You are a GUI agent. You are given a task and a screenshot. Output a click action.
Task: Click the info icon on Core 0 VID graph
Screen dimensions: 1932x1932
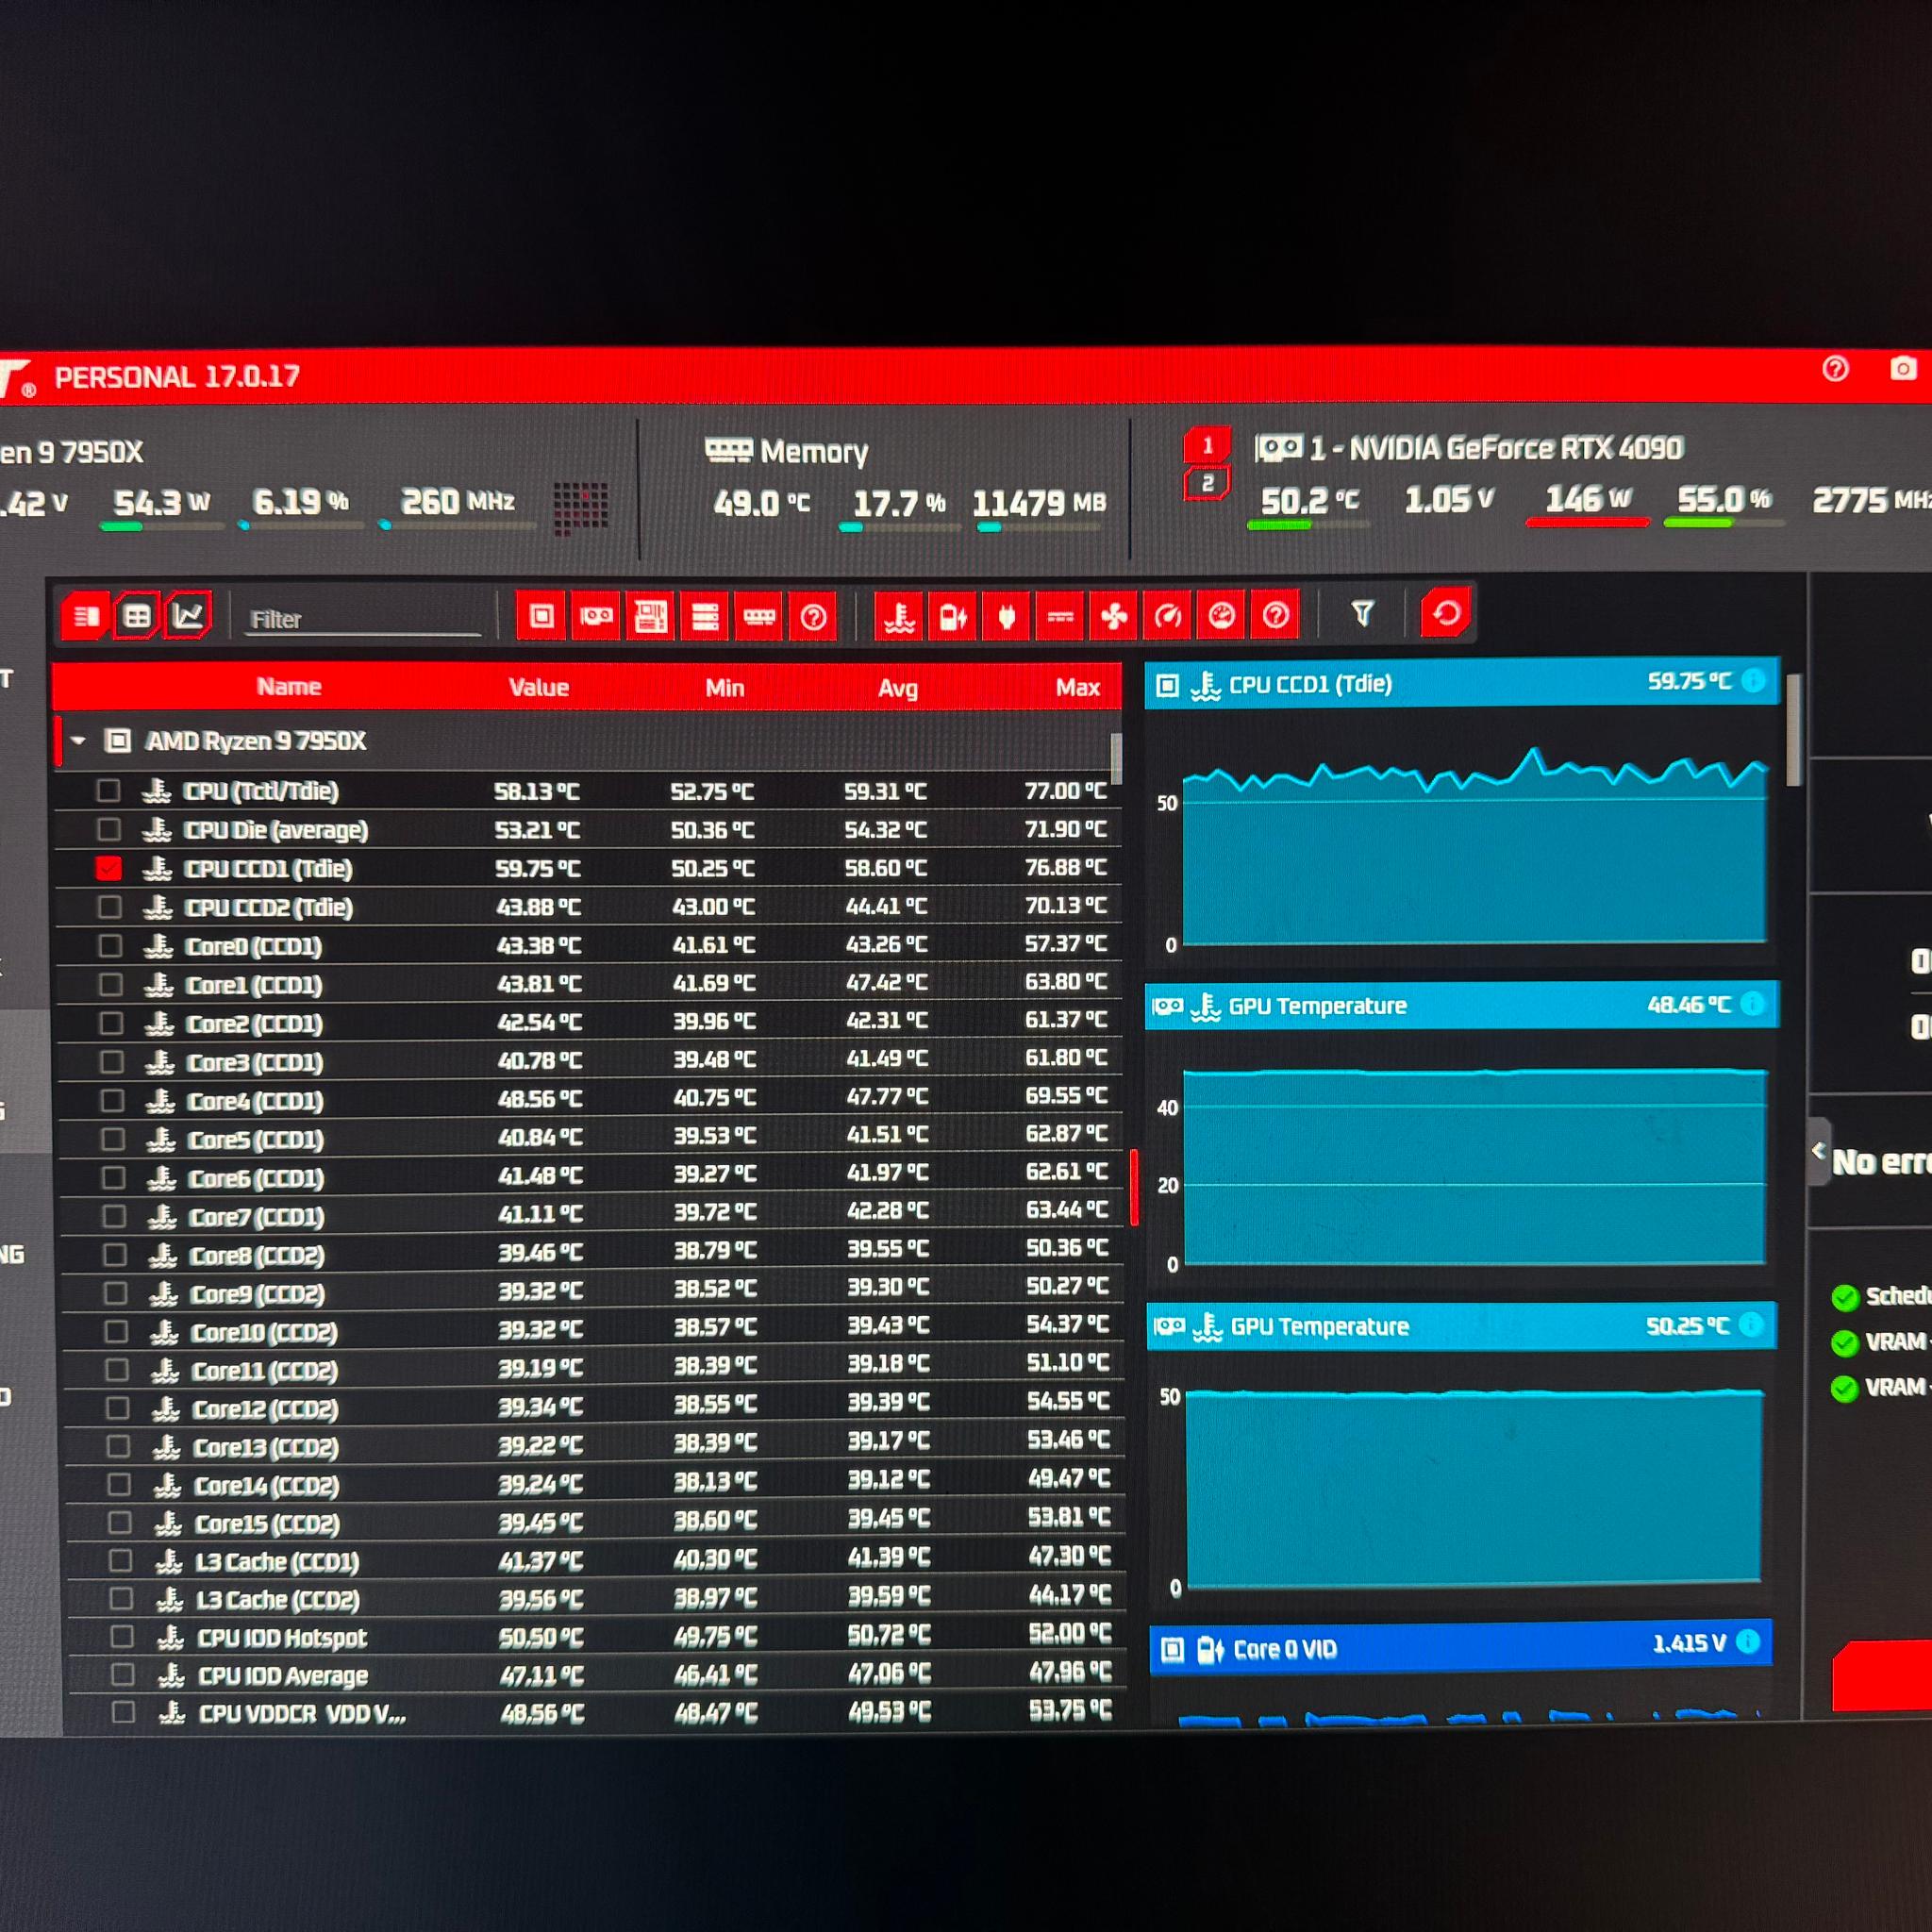(1748, 1642)
